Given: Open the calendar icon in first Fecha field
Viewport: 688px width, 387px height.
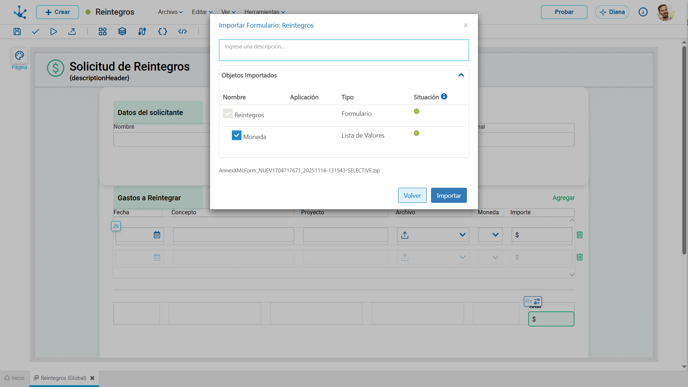Looking at the screenshot, I should point(157,235).
